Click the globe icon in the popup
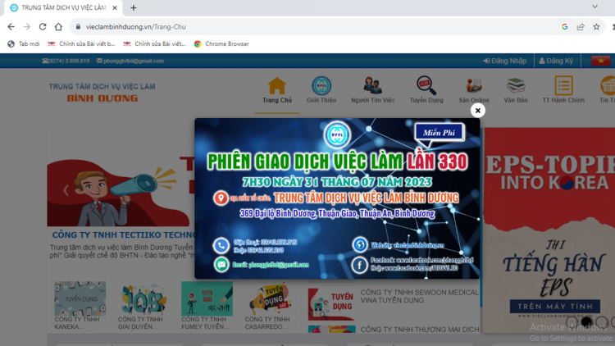Viewport: 615px width, 346px height. pyautogui.click(x=360, y=244)
